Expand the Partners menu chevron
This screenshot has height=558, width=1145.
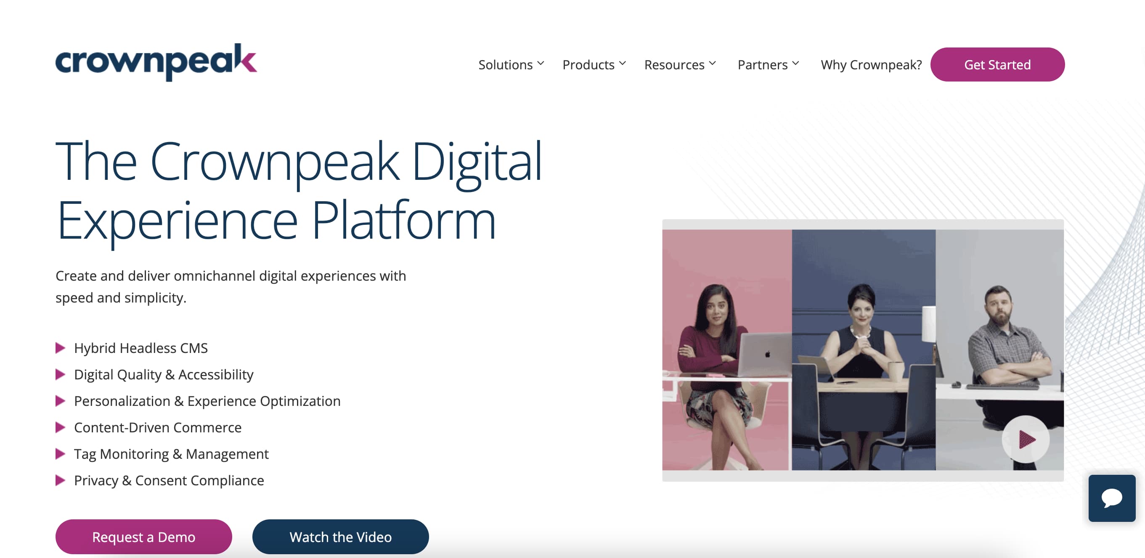(x=795, y=63)
